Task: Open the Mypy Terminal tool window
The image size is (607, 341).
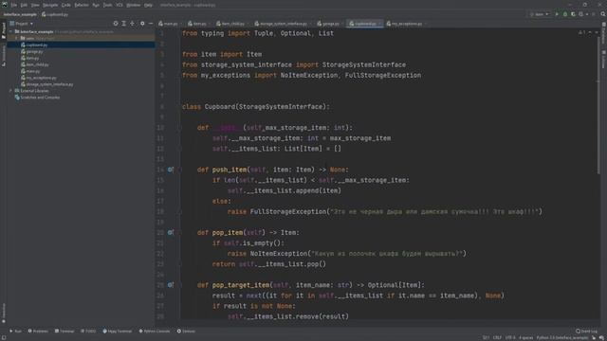Action: (x=118, y=332)
